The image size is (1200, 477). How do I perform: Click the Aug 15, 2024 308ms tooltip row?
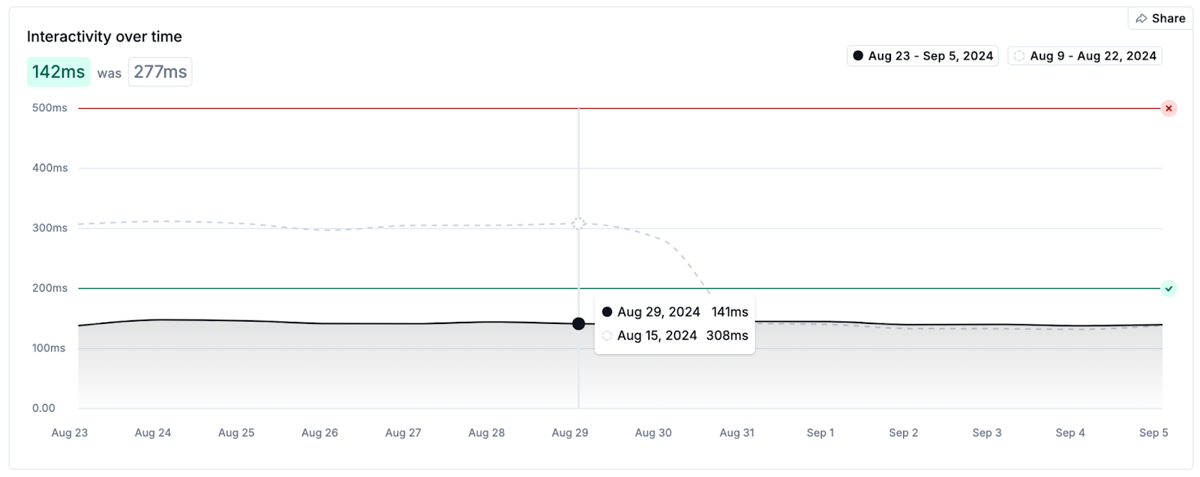coord(675,336)
